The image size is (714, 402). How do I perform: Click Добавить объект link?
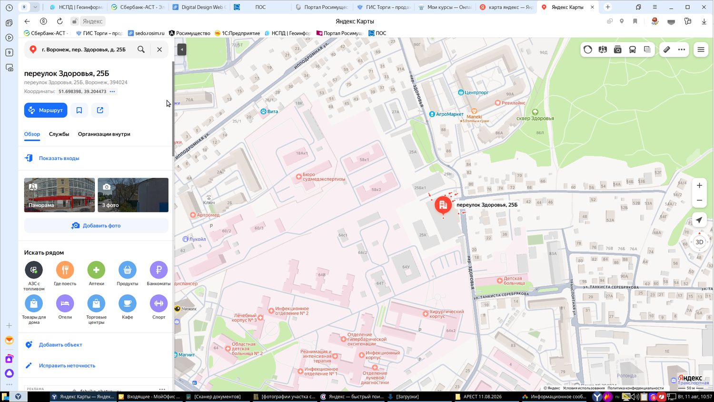pyautogui.click(x=60, y=345)
